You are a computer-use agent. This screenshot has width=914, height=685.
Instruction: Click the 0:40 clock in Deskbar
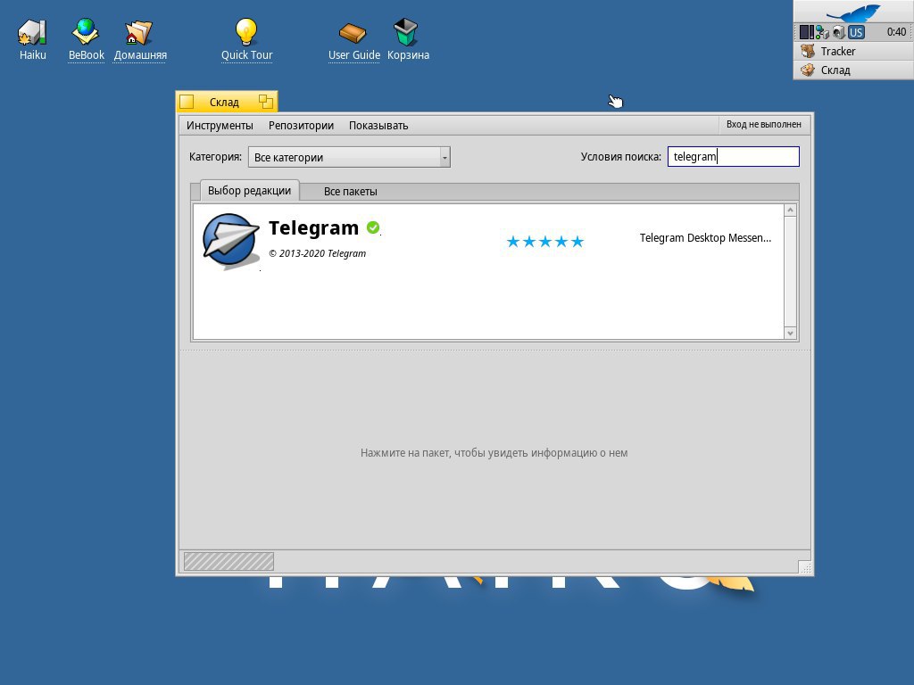pyautogui.click(x=896, y=32)
